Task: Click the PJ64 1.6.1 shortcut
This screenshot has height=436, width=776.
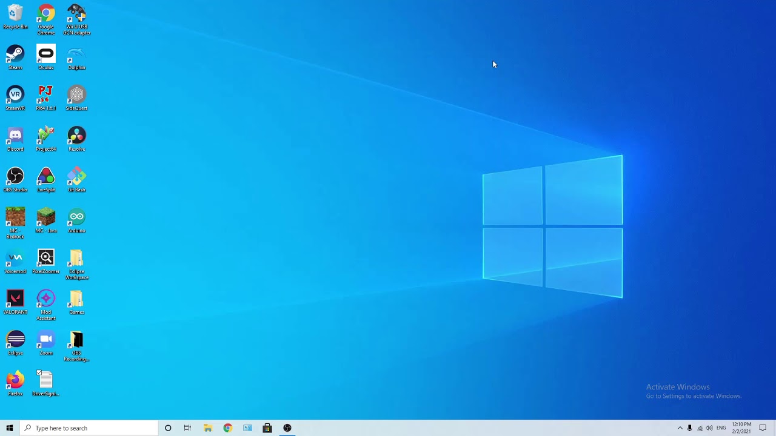Action: [46, 98]
